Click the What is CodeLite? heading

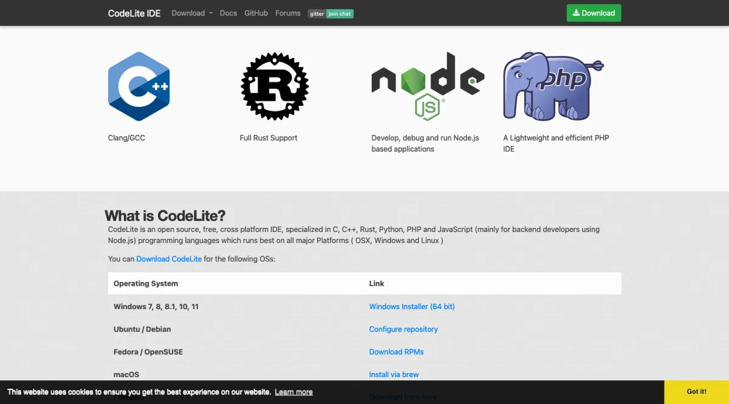(x=165, y=216)
